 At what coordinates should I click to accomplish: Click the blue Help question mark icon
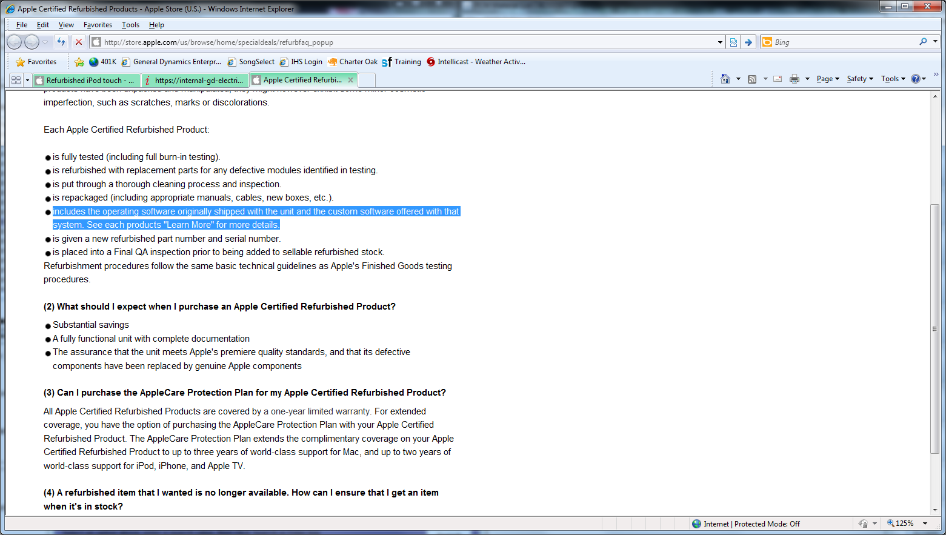coord(916,79)
